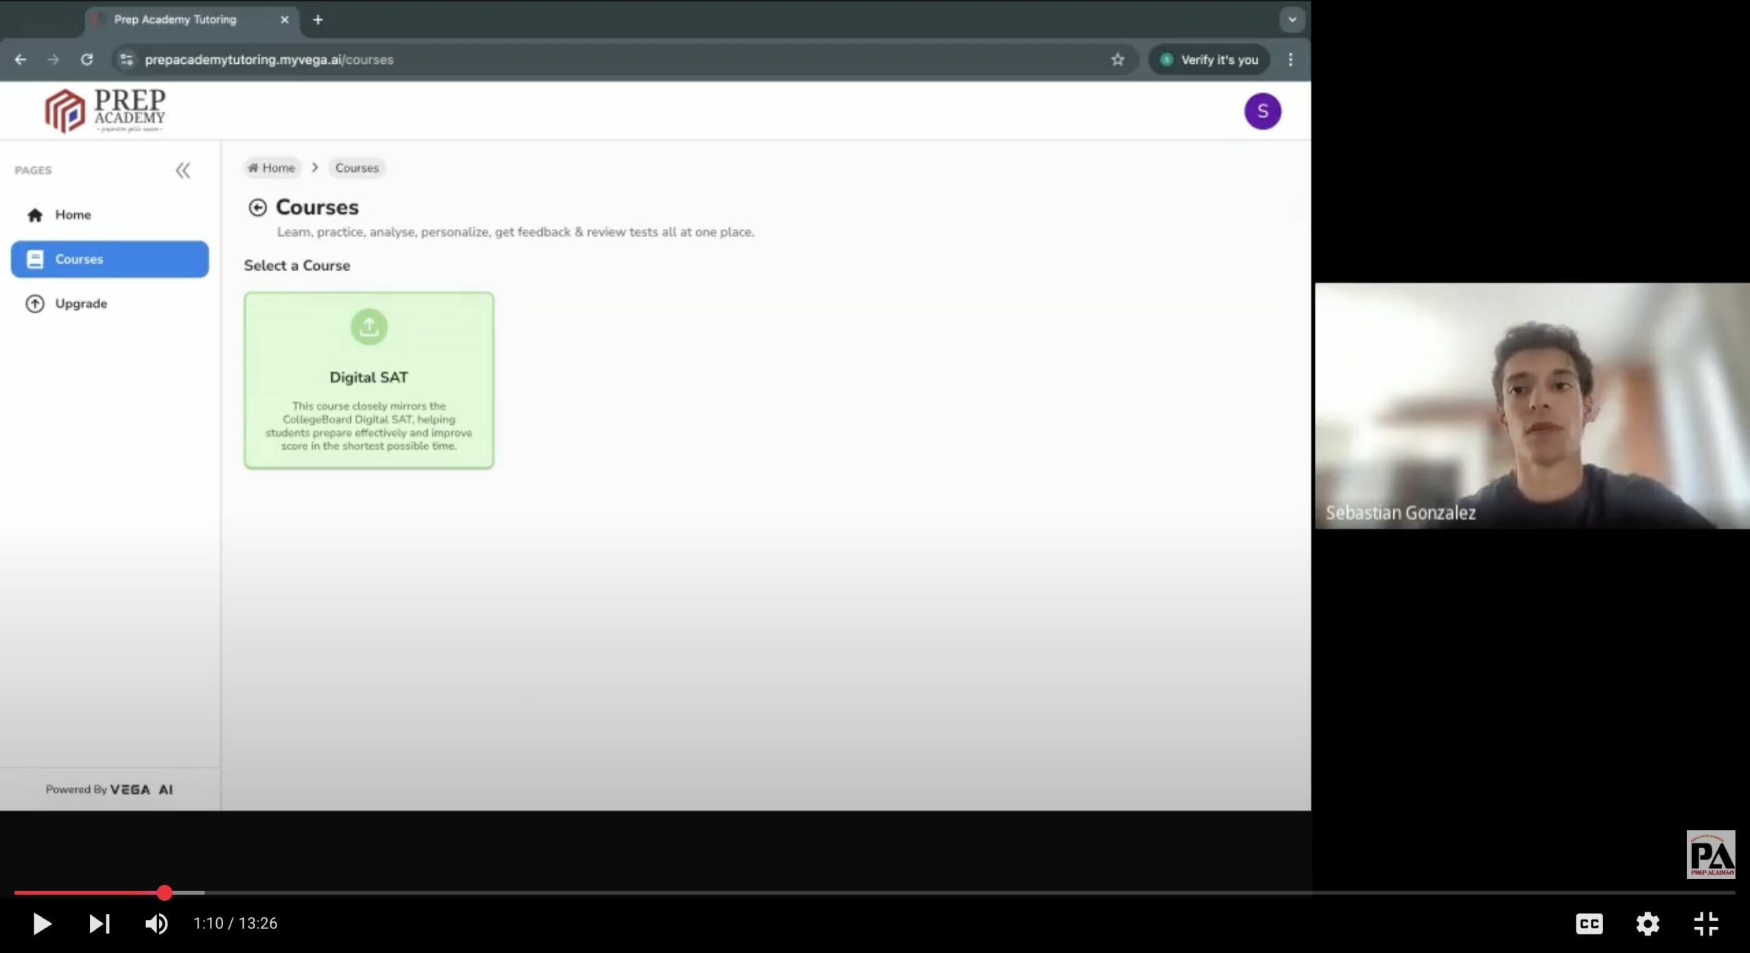Image resolution: width=1750 pixels, height=953 pixels.
Task: Open the Chrome three-dot menu
Action: point(1290,60)
